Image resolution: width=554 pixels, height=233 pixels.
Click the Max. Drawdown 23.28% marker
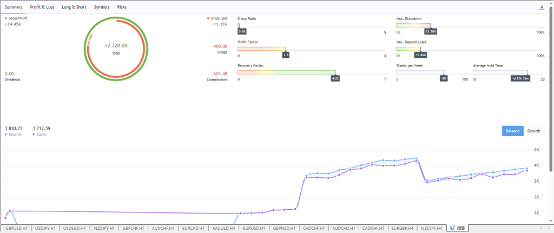click(x=431, y=32)
